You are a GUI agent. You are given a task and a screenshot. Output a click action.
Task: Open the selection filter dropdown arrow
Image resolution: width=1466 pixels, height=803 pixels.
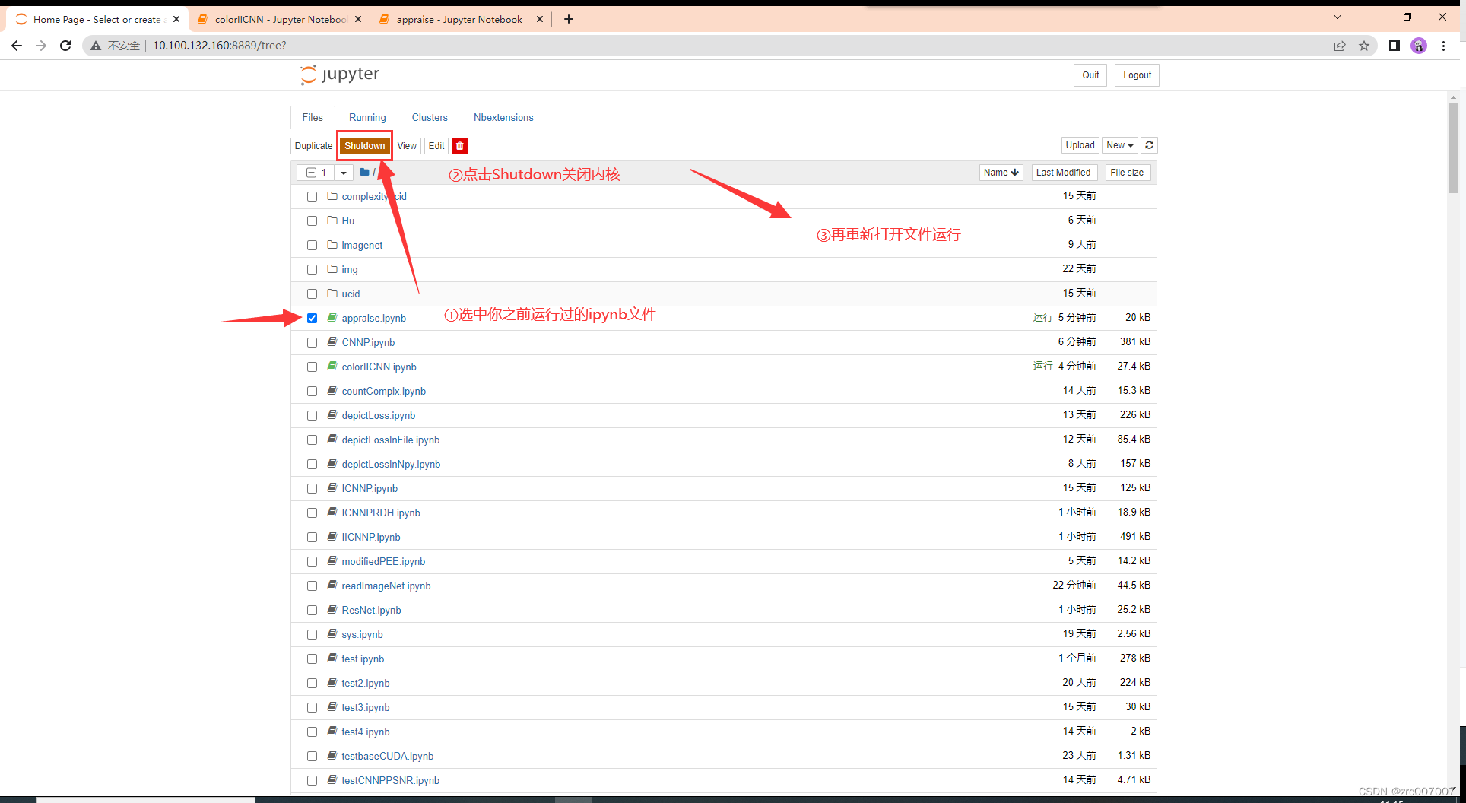point(343,172)
